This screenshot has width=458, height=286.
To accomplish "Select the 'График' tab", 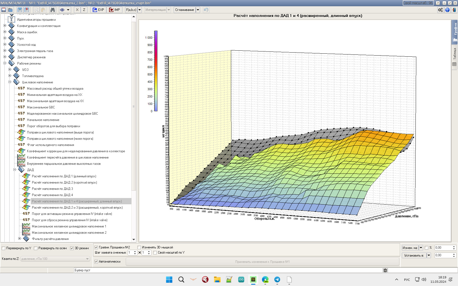I will (x=454, y=31).
